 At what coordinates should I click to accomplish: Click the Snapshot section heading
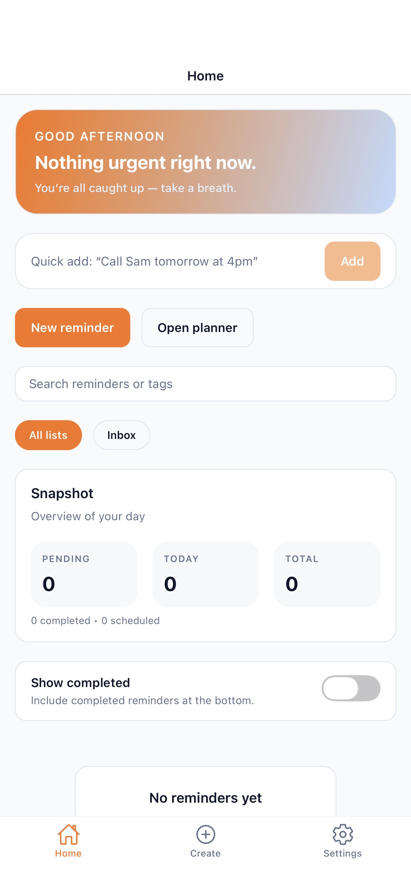[x=62, y=493]
